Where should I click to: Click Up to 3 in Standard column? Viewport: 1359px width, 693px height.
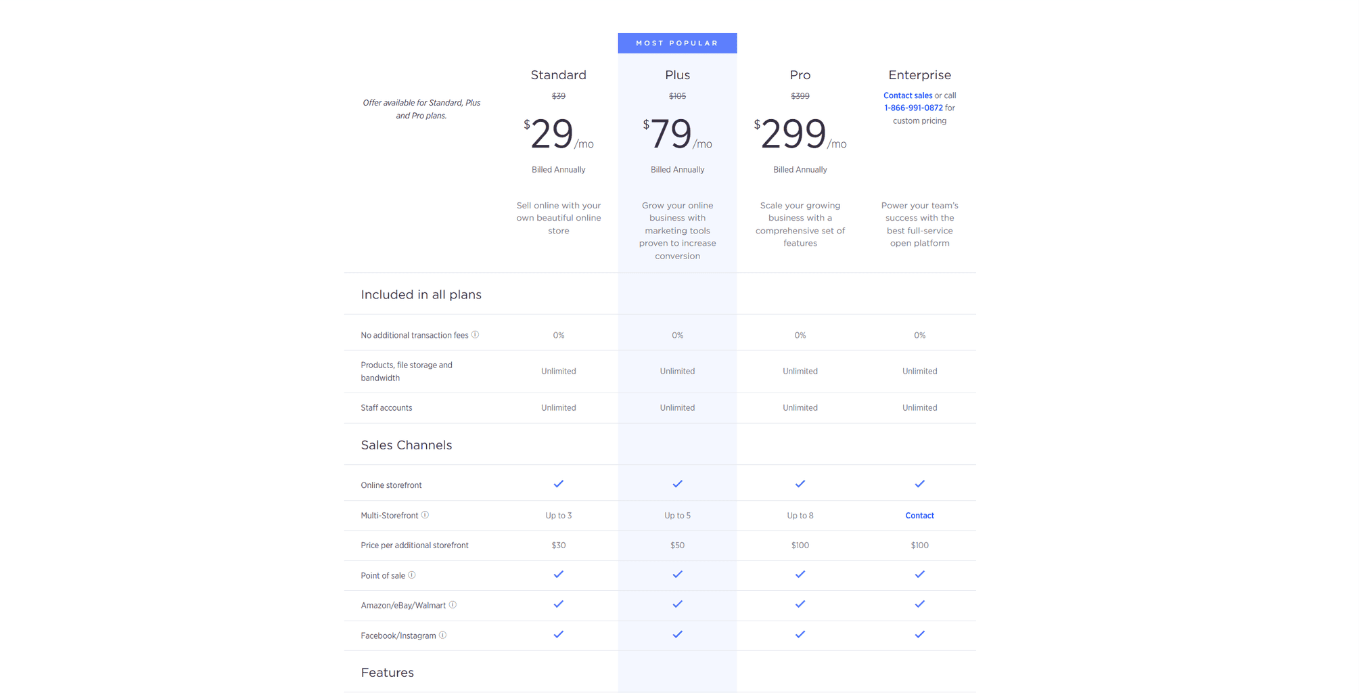559,516
